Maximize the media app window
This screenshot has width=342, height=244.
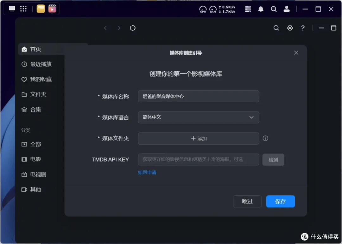334,28
